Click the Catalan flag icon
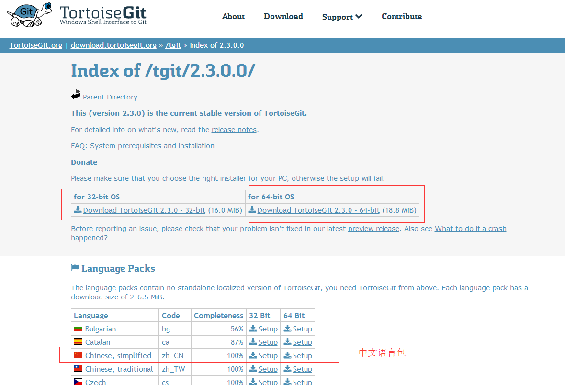 click(x=78, y=342)
